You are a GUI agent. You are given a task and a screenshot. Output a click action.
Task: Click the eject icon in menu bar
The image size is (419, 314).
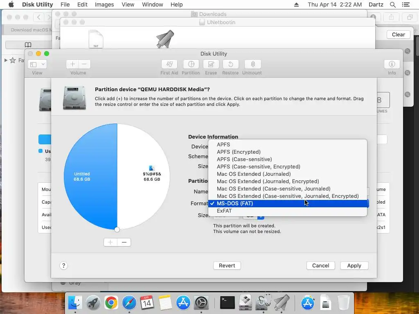[296, 4]
